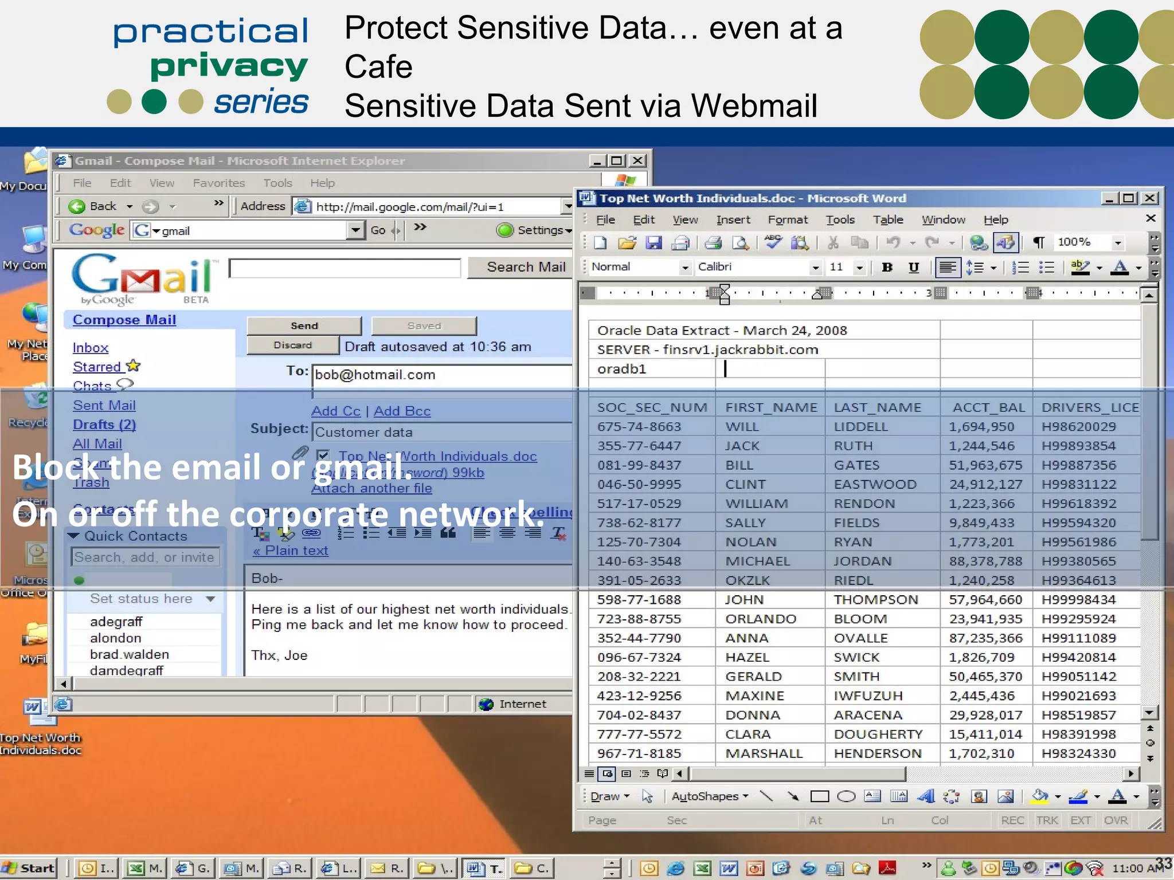
Task: Toggle REC macro recording in status bar
Action: click(1012, 820)
